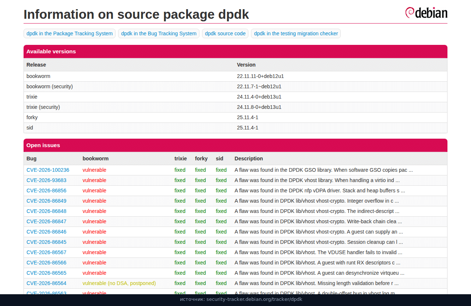Click the Debian logo
This screenshot has height=306, width=471.
(x=426, y=13)
